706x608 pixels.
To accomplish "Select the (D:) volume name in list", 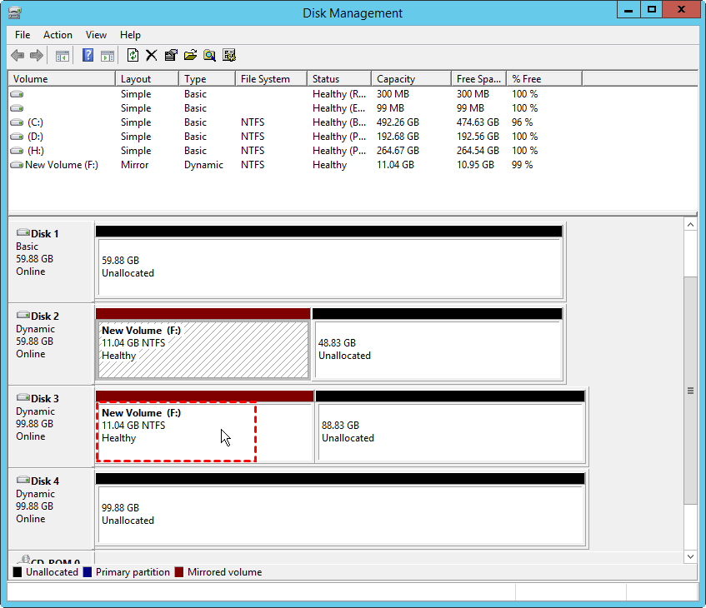I will click(x=35, y=137).
